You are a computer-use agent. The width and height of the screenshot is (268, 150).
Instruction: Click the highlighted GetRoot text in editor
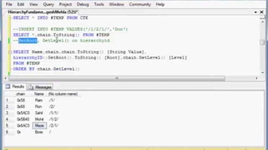28,41
